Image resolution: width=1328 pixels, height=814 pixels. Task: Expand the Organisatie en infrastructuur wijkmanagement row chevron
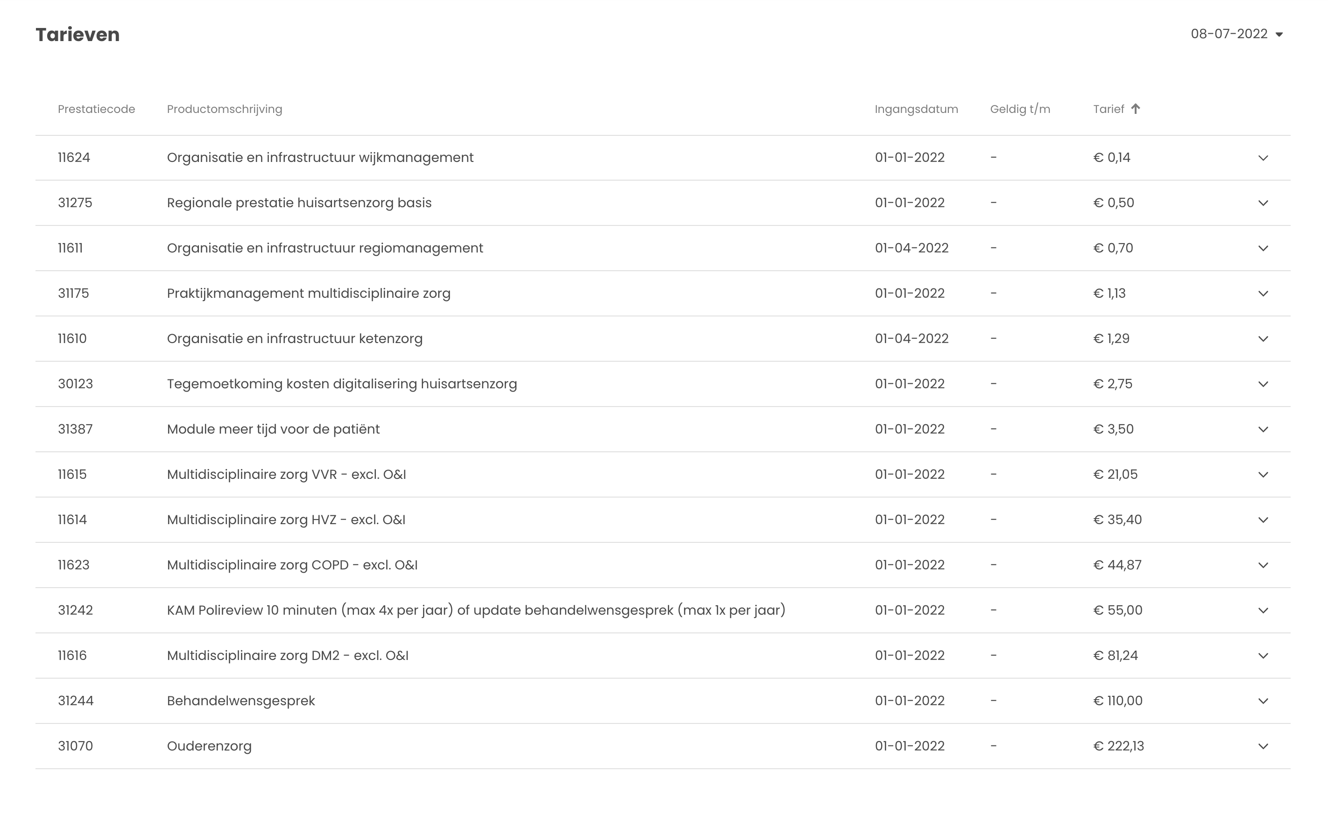click(x=1263, y=158)
